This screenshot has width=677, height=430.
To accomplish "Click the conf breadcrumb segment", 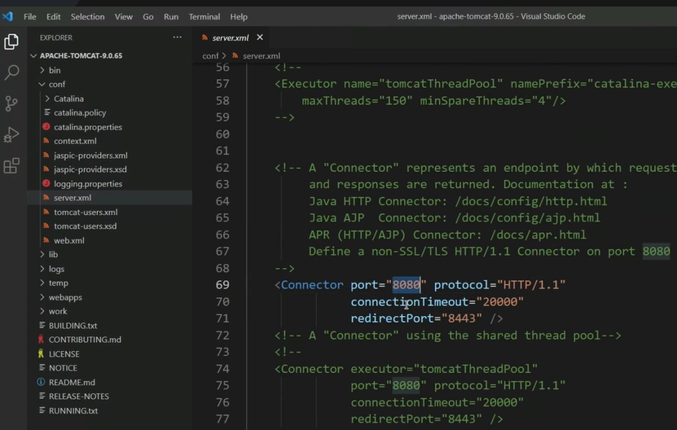I will pos(210,55).
